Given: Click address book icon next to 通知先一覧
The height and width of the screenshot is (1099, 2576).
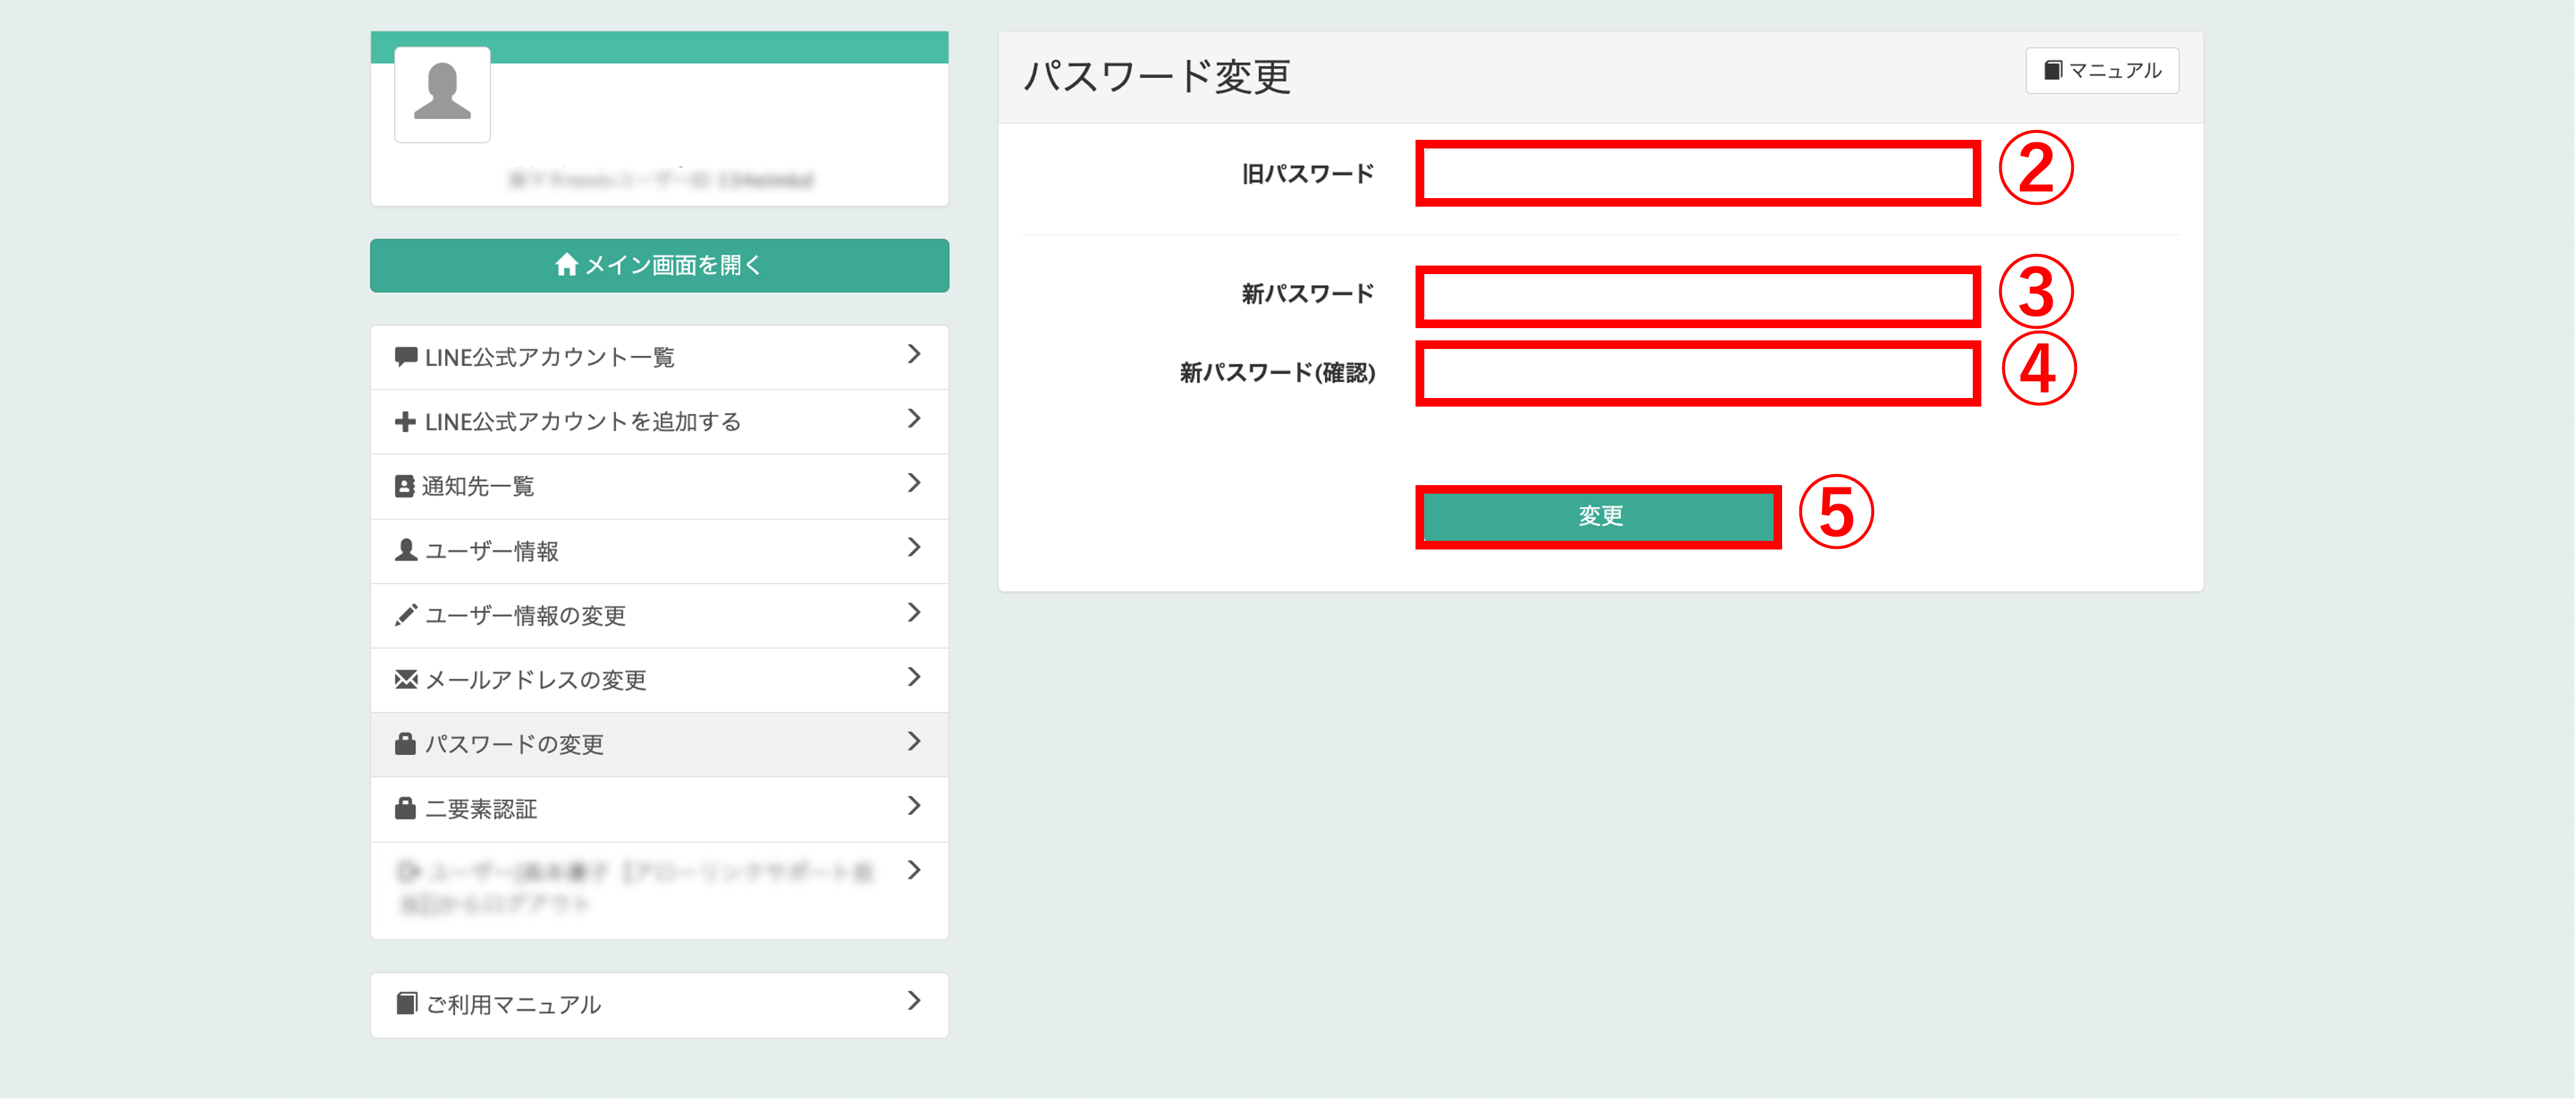Looking at the screenshot, I should point(404,487).
